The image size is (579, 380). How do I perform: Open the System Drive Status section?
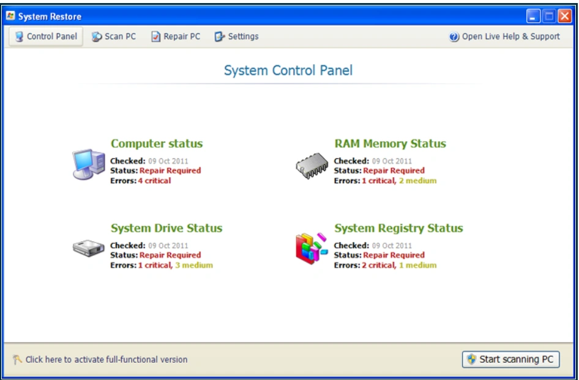tap(166, 227)
